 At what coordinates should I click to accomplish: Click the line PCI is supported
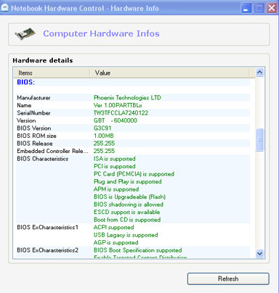(x=115, y=166)
